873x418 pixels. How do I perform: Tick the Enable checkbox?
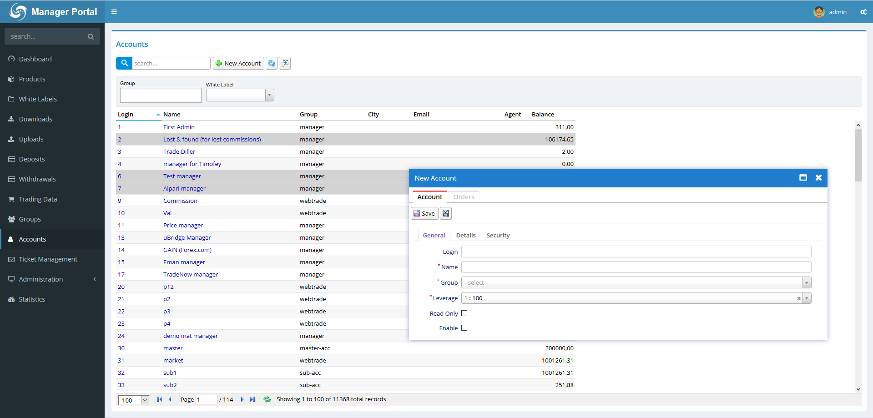point(464,328)
